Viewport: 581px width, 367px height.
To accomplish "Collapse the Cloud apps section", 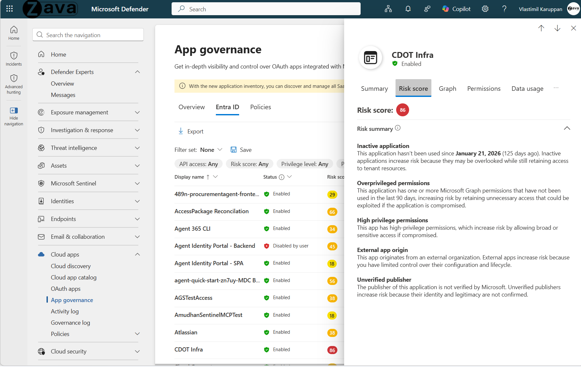I will (137, 255).
